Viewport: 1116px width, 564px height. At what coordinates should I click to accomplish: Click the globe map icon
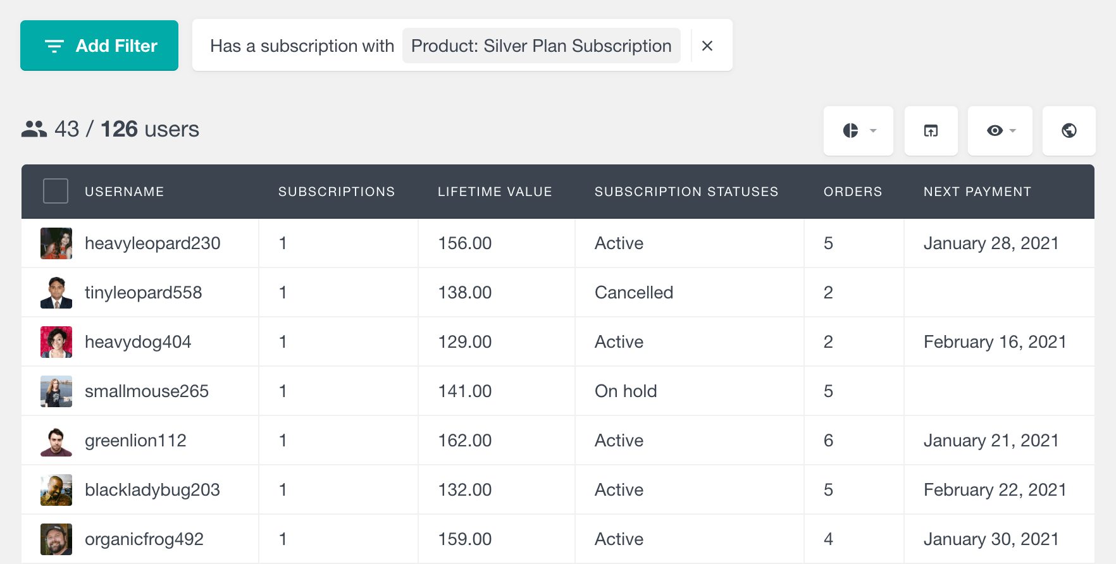tap(1069, 131)
